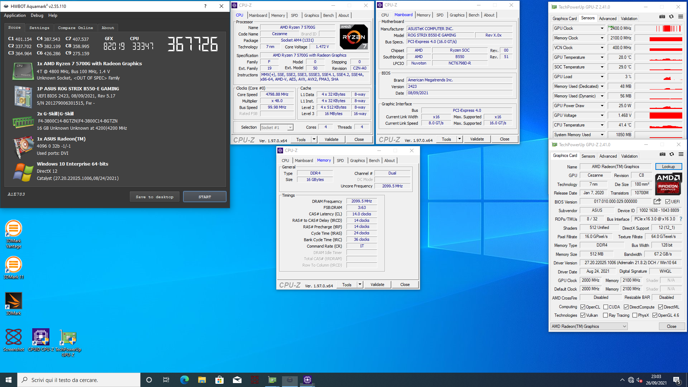Open 3DMark Vantage desktop shortcut
688x387 pixels.
(14, 234)
